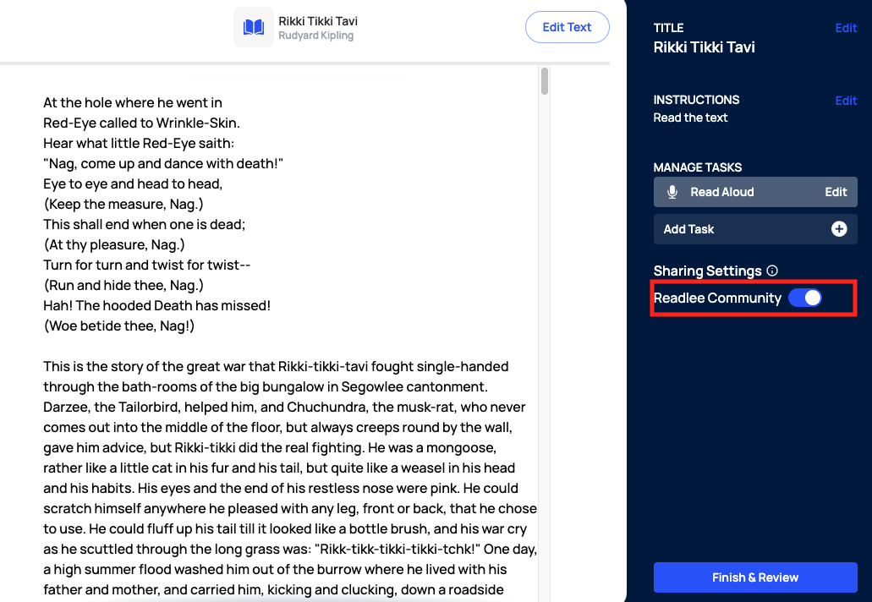Click the line "Turn for turn and twist for twist--"
The height and width of the screenshot is (602, 872).
tap(147, 265)
